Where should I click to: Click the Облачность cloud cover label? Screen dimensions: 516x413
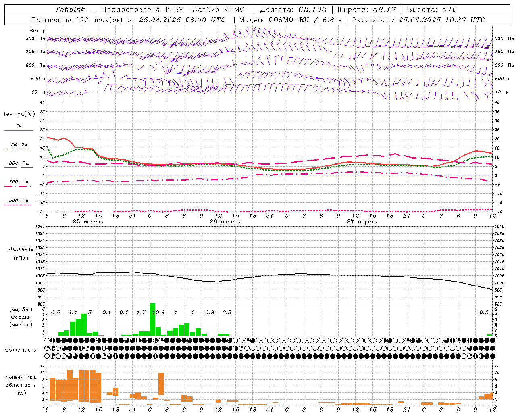pyautogui.click(x=21, y=350)
